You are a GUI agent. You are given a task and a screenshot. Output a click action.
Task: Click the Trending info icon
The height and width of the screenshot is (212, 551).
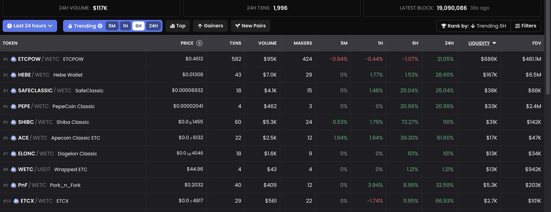tap(100, 26)
